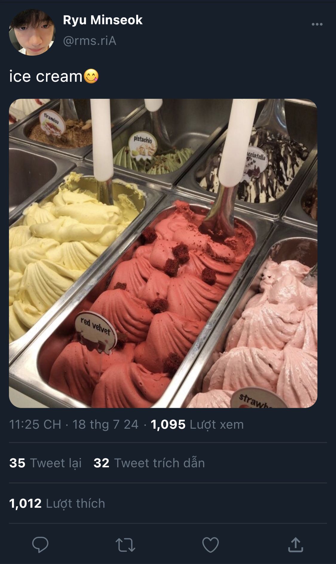The height and width of the screenshot is (564, 336).
Task: Tap the tiramisu label in photo
Action: (52, 123)
